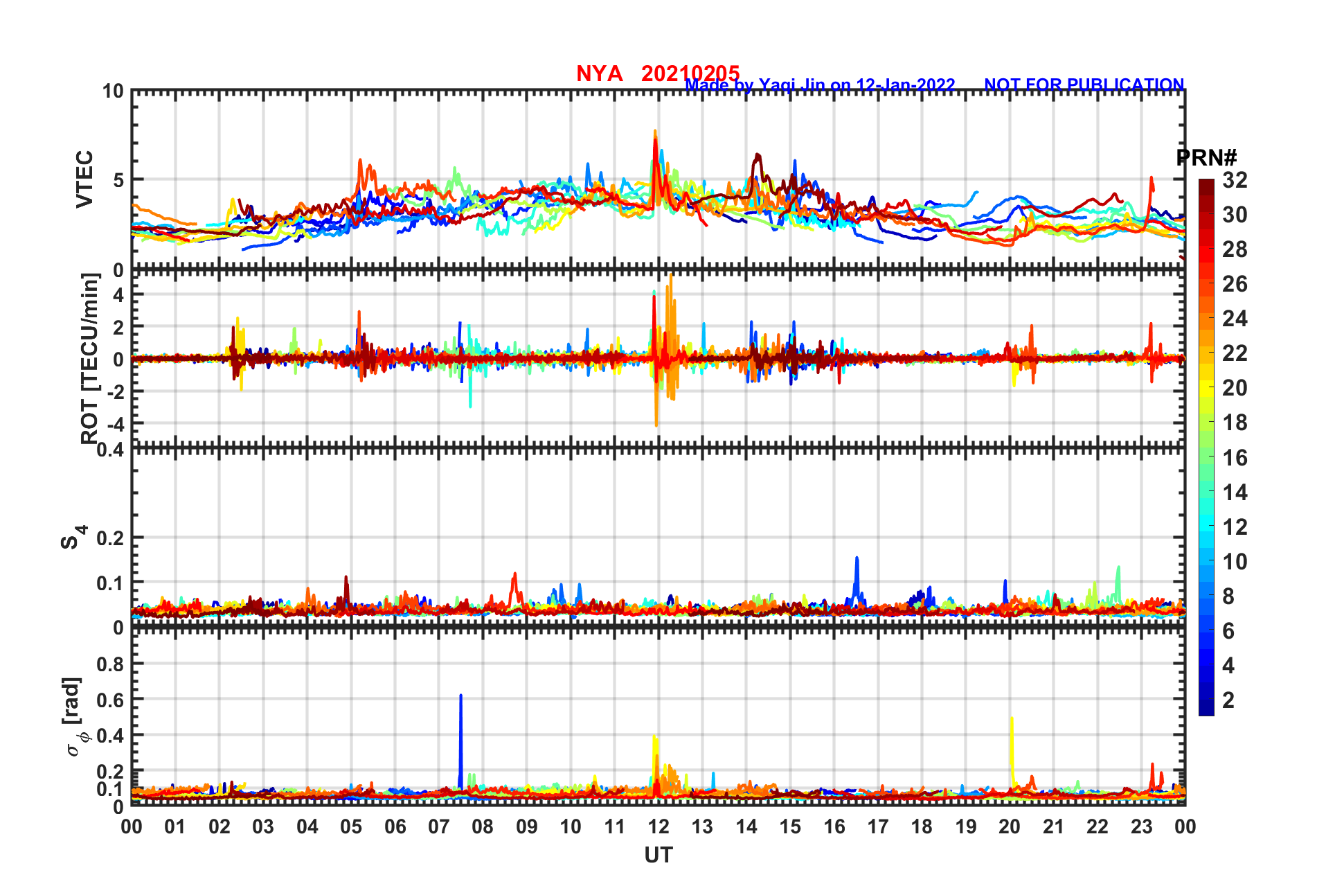Click the "-2" tick on the ROT axis

[x=116, y=391]
